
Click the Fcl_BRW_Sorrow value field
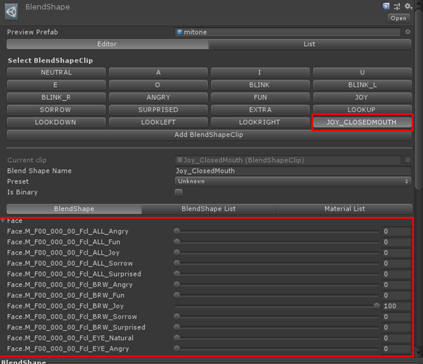point(397,317)
